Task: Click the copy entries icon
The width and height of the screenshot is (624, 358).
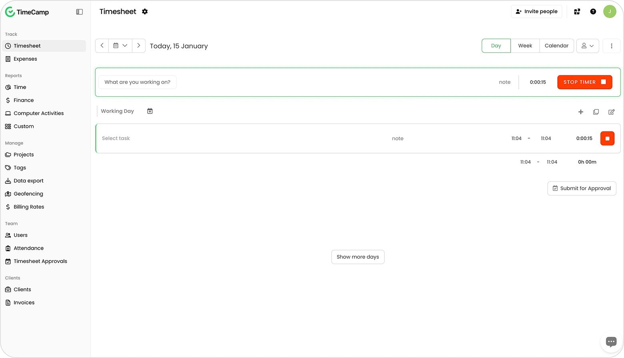Action: 596,112
